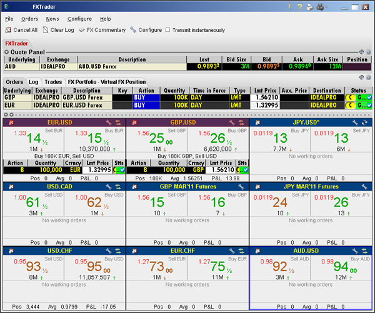The width and height of the screenshot is (375, 313).
Task: Click the USD.CAD cell cancel icon
Action: pyautogui.click(x=11, y=187)
